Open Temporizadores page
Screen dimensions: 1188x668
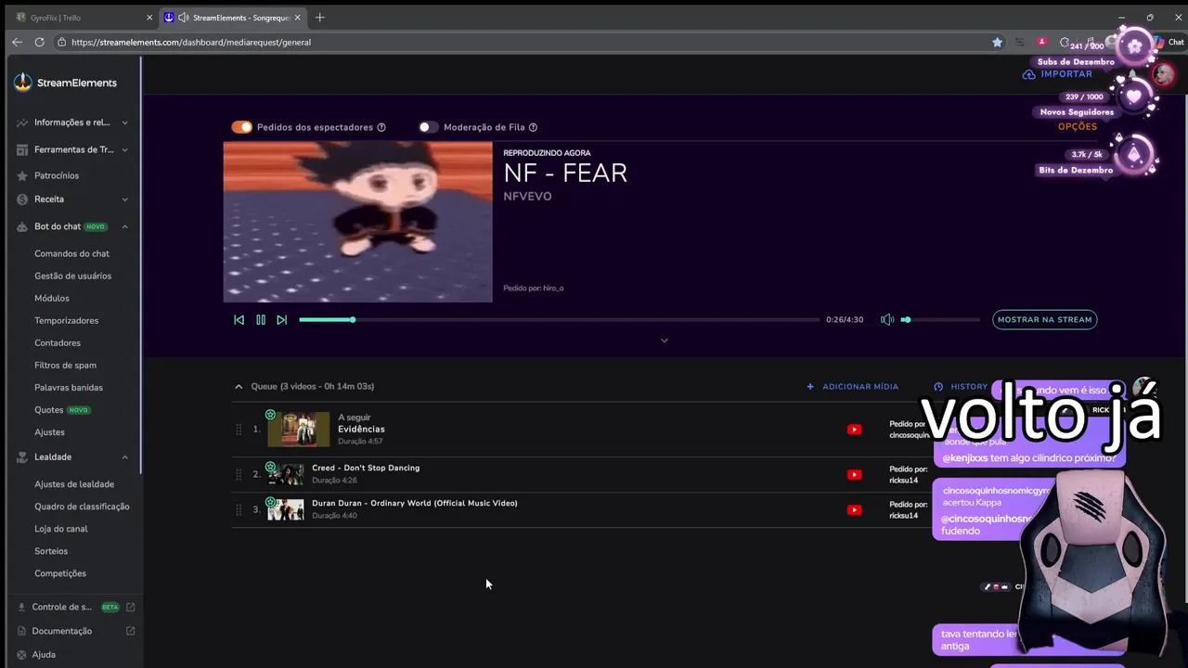tap(66, 320)
